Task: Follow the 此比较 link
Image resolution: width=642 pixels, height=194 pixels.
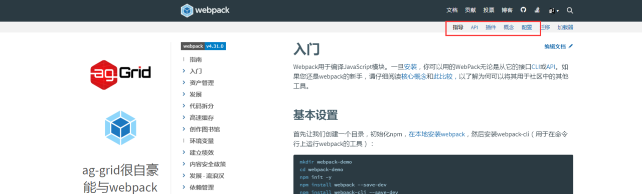Action: [443, 76]
